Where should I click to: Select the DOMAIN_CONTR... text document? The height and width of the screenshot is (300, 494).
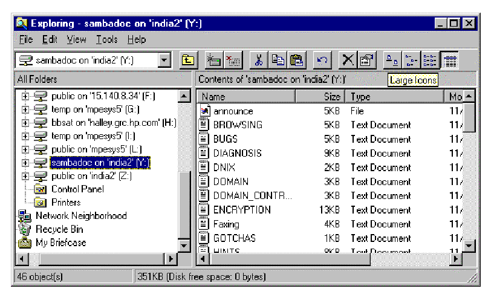point(253,196)
